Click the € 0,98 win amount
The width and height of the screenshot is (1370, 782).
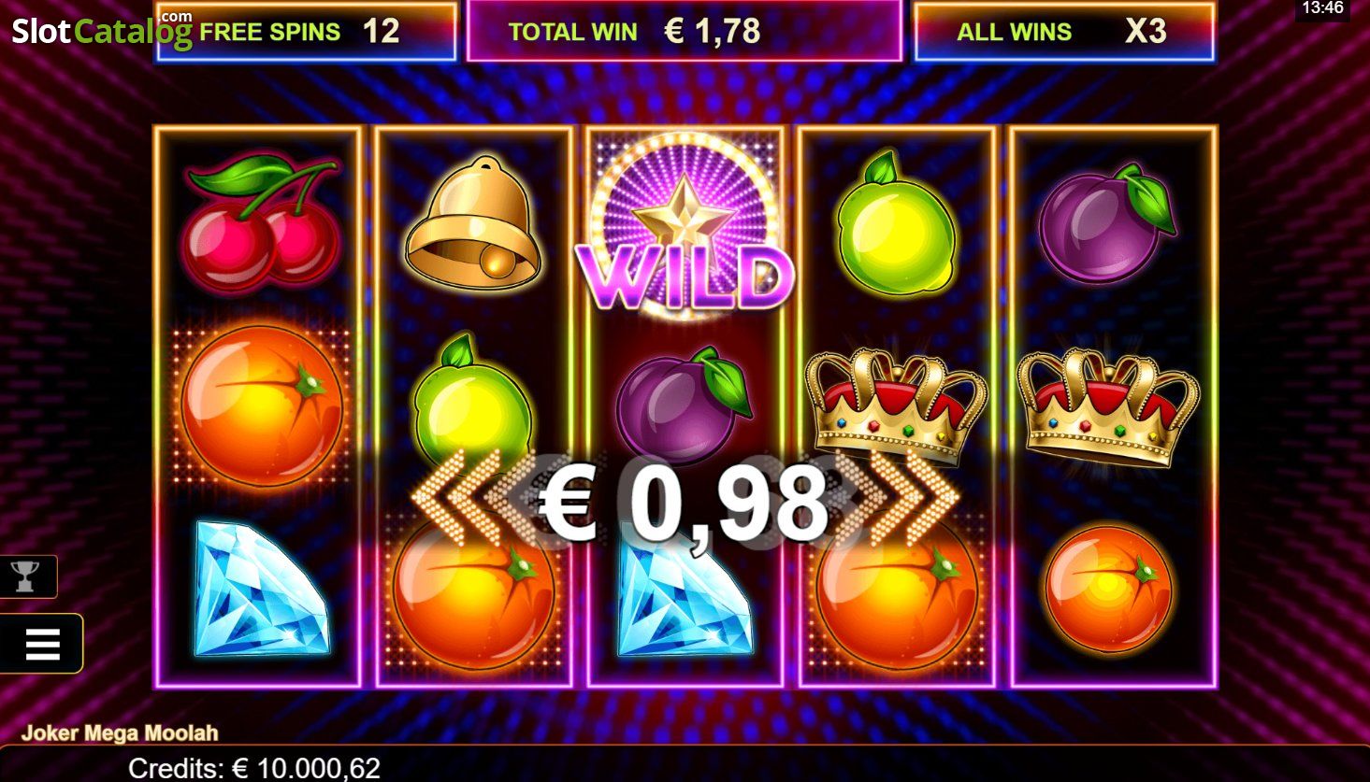[x=684, y=505]
